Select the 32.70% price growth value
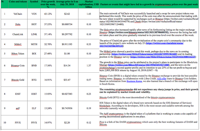200x131 pixels. tap(48, 44)
